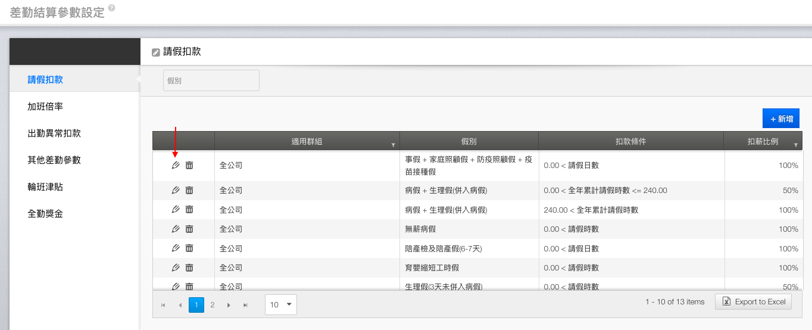Edit the 事假 + 家庭照顧假 row
The width and height of the screenshot is (812, 330).
(176, 165)
